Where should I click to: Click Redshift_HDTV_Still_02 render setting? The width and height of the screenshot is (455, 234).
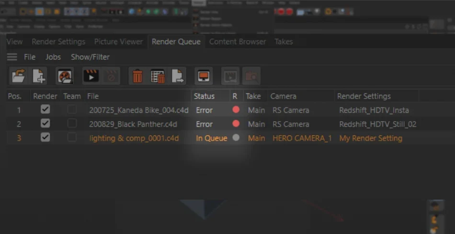click(378, 124)
